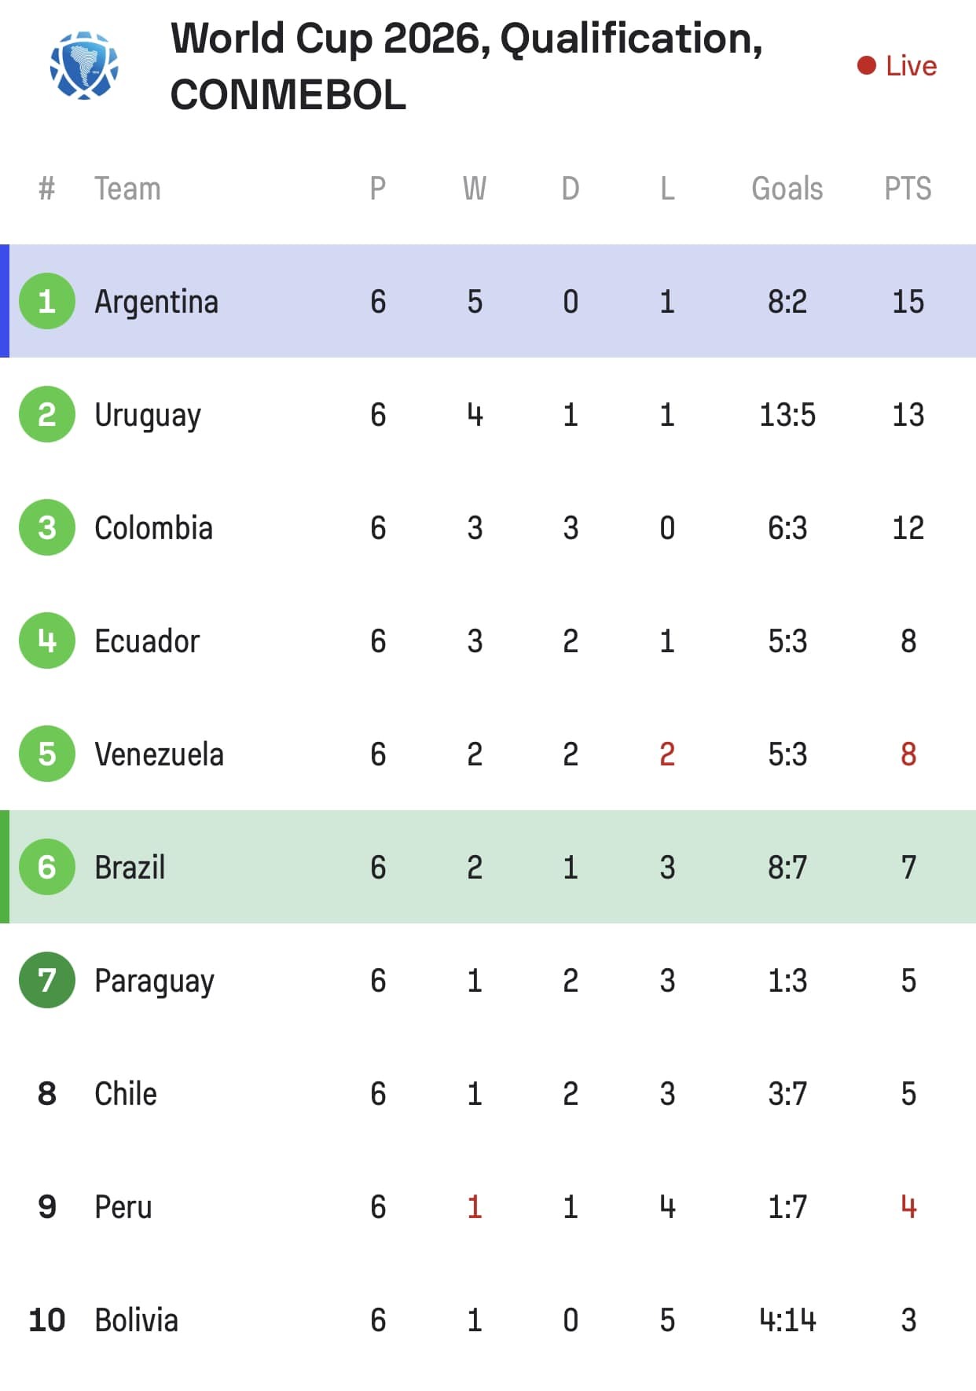Select Colombia's rank 3 circle badge
The height and width of the screenshot is (1391, 976).
(47, 527)
